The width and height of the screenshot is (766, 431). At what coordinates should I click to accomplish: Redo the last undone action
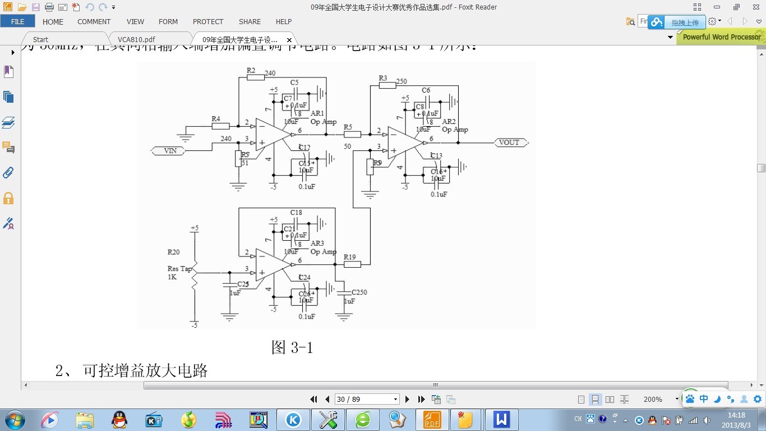(x=103, y=7)
